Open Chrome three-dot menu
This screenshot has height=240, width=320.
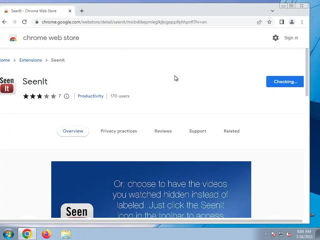point(302,22)
